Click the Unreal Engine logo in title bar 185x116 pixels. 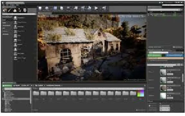tap(3, 3)
